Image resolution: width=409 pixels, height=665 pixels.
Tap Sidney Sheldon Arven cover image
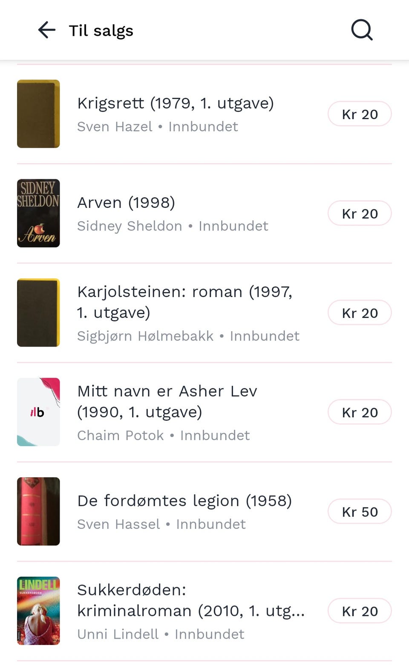pyautogui.click(x=38, y=213)
